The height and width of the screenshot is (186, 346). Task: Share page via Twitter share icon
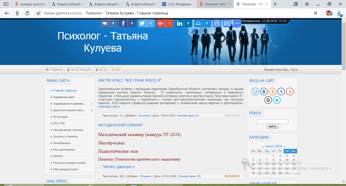point(142,23)
